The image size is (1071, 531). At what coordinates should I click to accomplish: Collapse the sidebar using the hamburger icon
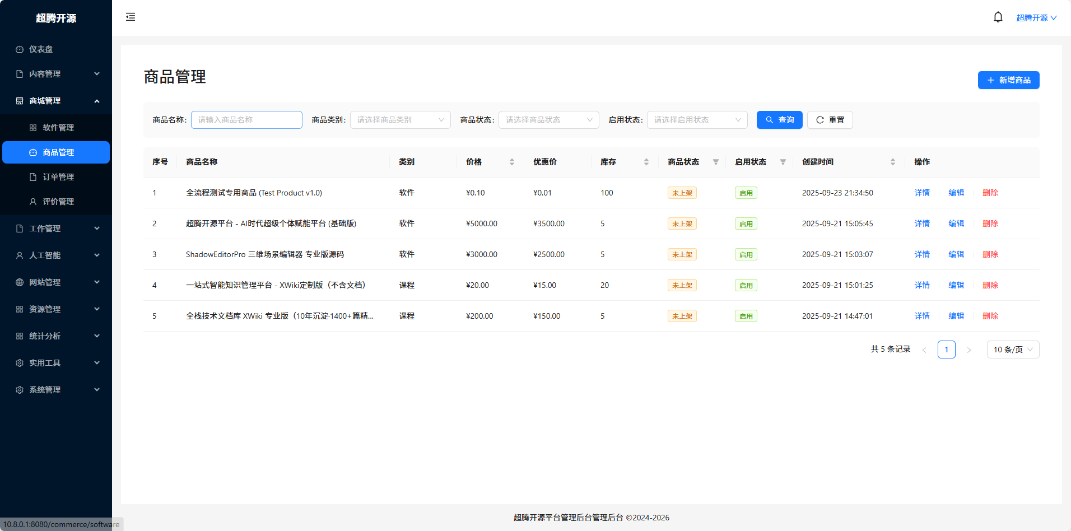coord(130,17)
